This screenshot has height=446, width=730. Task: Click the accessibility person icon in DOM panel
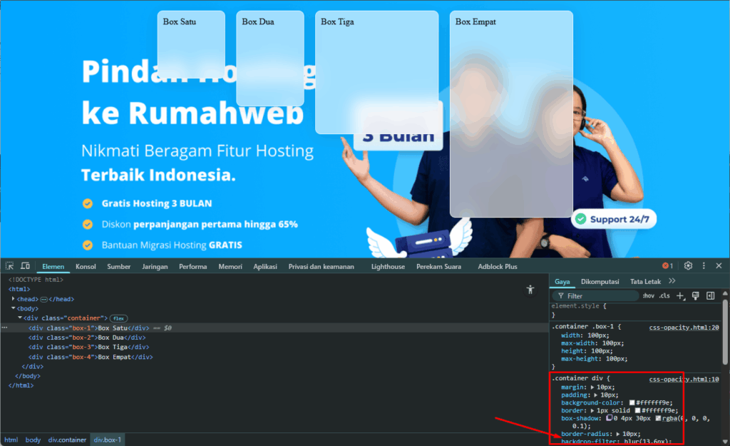[530, 290]
